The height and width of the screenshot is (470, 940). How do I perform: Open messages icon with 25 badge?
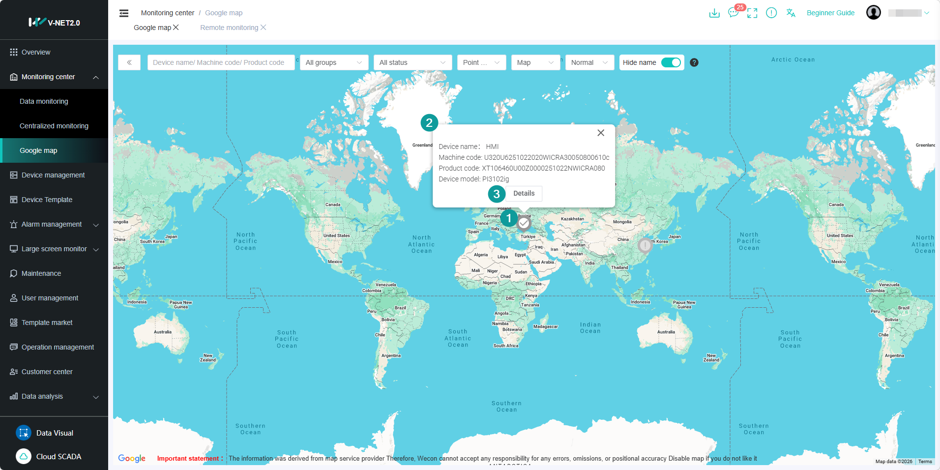734,13
